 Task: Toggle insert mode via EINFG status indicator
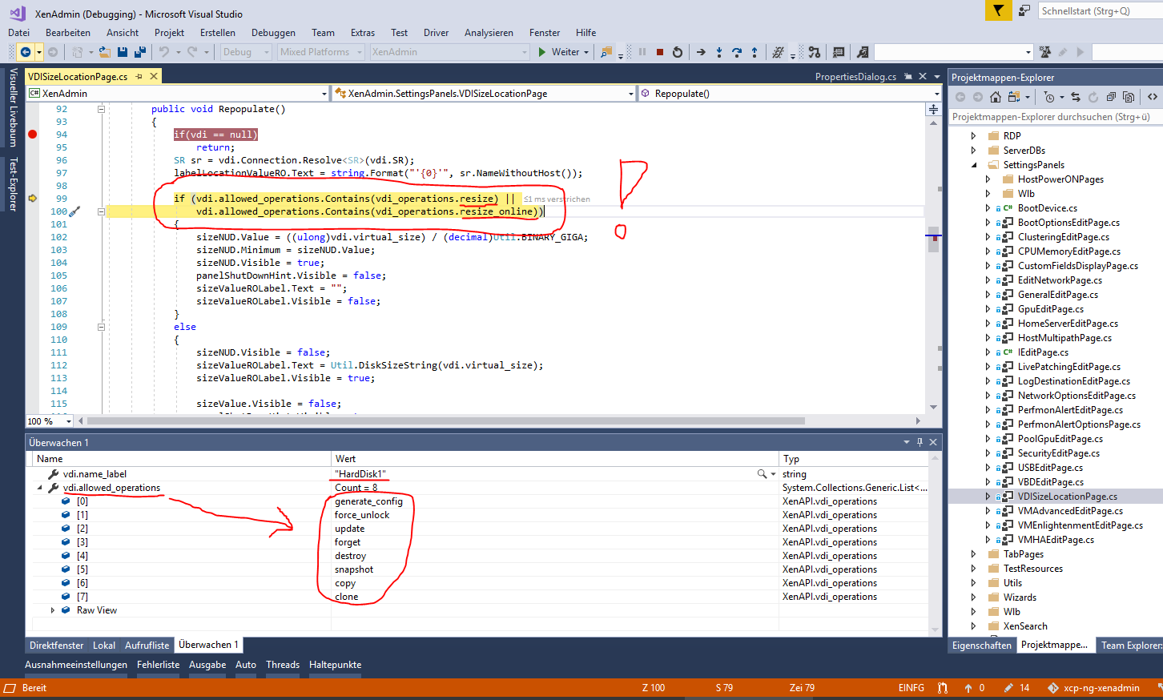coord(913,687)
